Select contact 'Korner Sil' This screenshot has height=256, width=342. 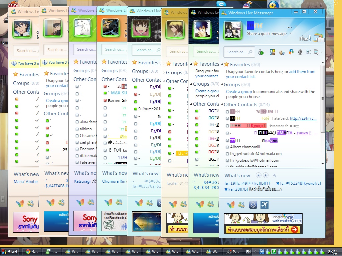click(x=117, y=100)
